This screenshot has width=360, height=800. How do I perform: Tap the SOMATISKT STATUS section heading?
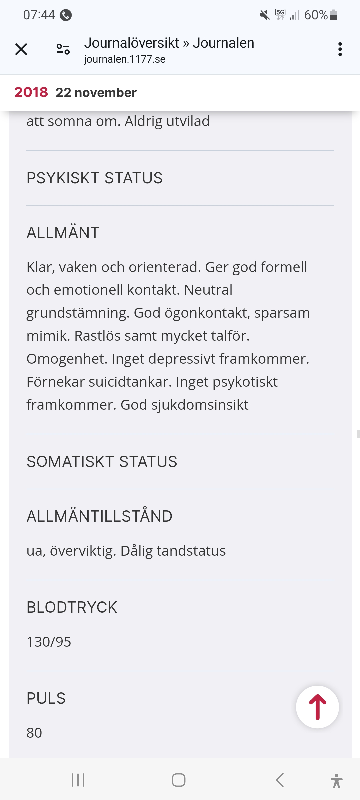(x=102, y=462)
